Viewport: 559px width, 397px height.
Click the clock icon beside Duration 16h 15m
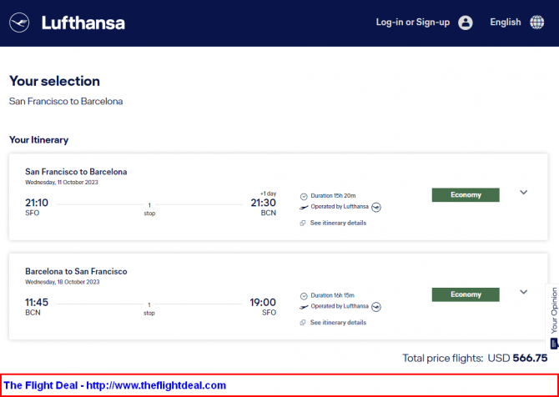coord(304,296)
